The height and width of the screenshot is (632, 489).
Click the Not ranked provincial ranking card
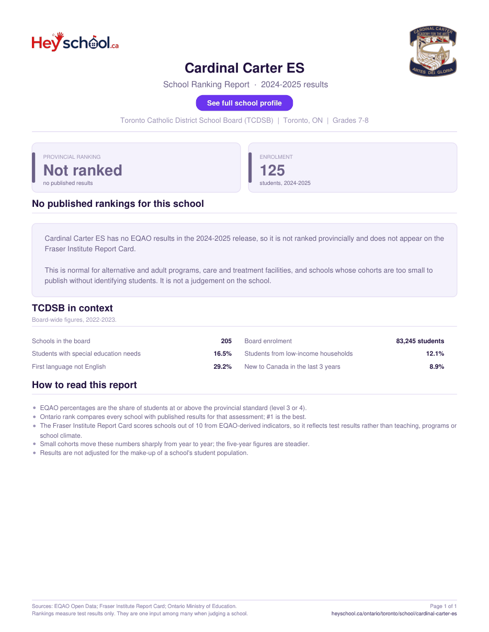[x=136, y=168]
